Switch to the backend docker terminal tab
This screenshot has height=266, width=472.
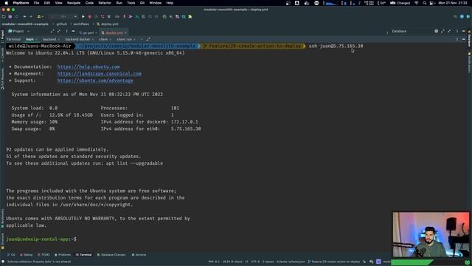[77, 39]
